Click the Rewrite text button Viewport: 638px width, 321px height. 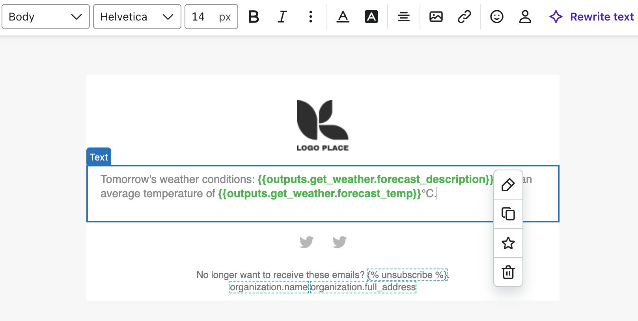pyautogui.click(x=591, y=17)
